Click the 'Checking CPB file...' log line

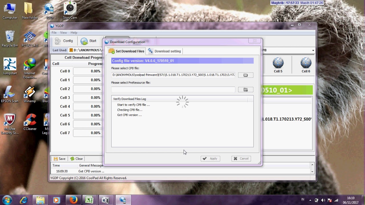[130, 110]
